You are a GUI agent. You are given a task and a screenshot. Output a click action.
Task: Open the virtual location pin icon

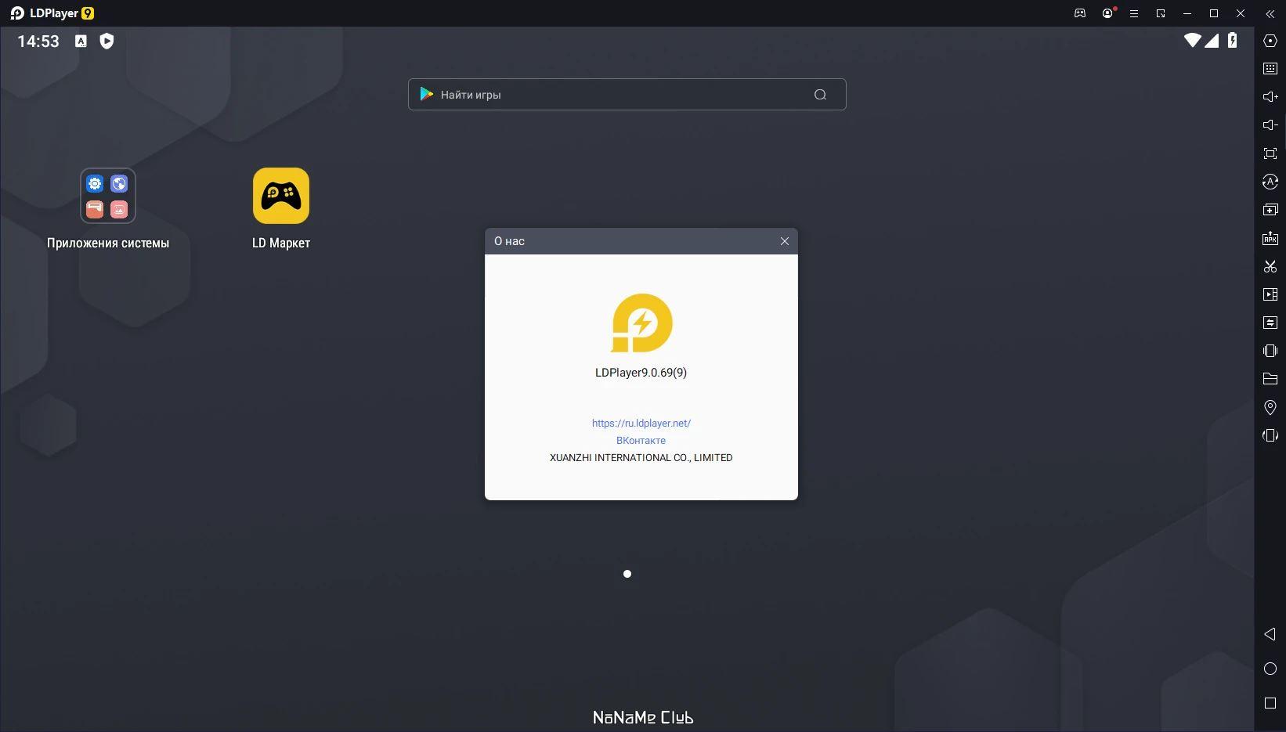(1270, 407)
